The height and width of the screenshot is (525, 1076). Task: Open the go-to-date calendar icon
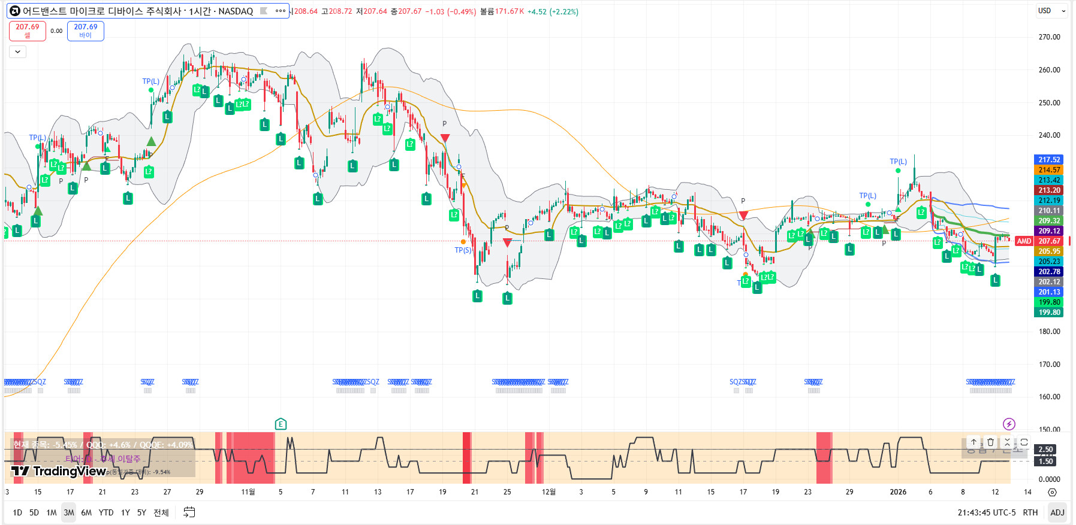(x=189, y=512)
